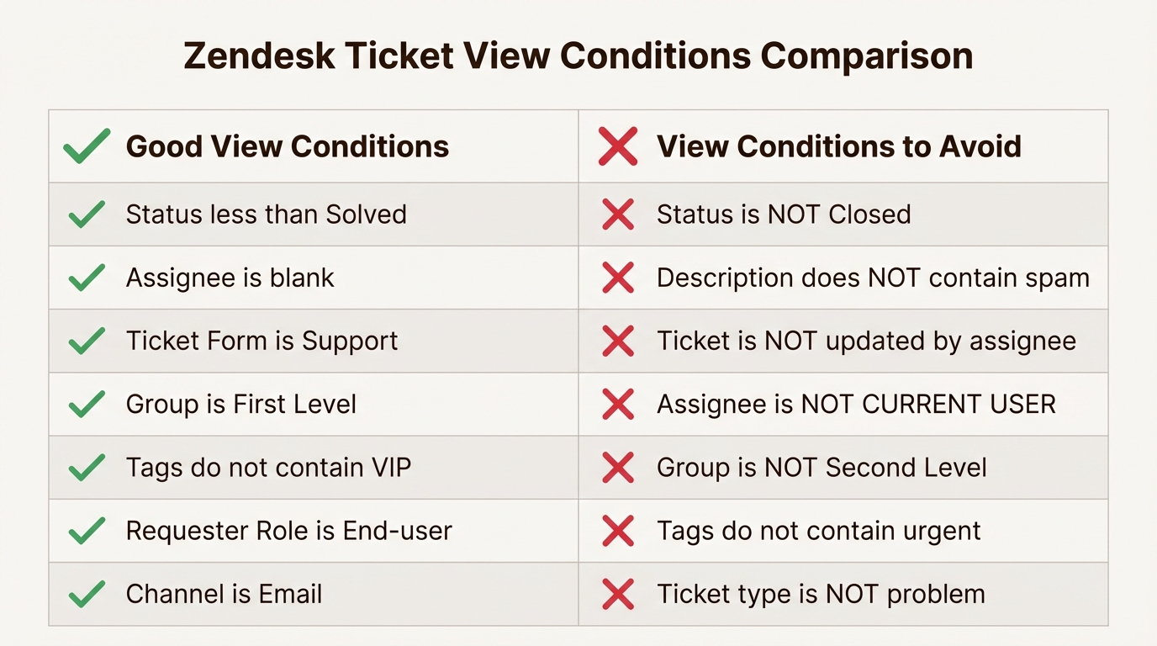Click green checkmark next to Assignee is blank
Screen dimensions: 1157x646
pyautogui.click(x=87, y=278)
